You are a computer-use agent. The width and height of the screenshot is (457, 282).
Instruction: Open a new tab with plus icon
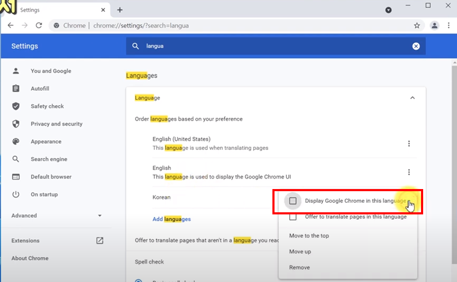point(120,10)
